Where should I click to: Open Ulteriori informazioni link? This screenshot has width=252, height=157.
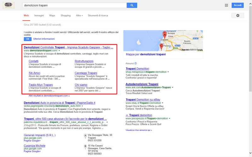tap(44, 39)
